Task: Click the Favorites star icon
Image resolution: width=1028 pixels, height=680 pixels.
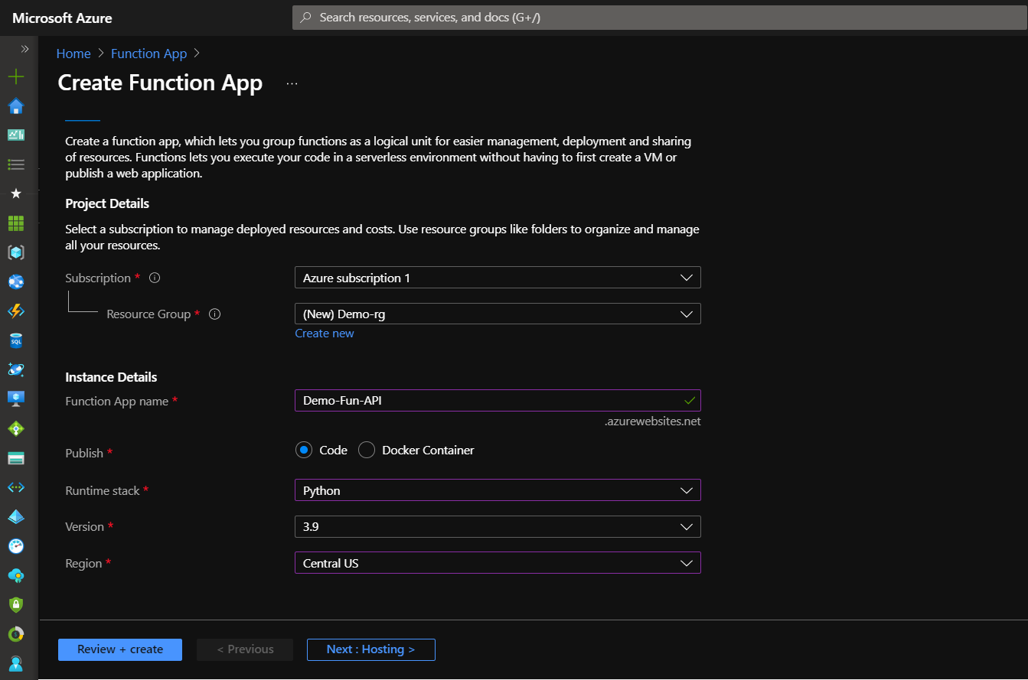Action: 16,193
